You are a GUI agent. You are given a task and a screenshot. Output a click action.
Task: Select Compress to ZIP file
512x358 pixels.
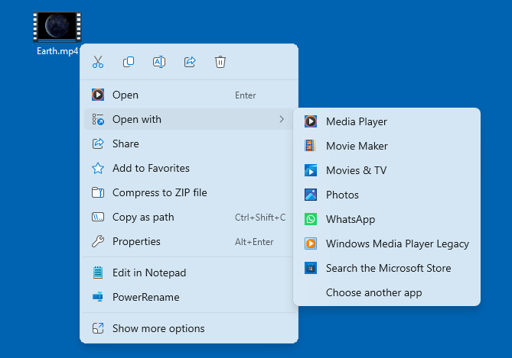189,192
